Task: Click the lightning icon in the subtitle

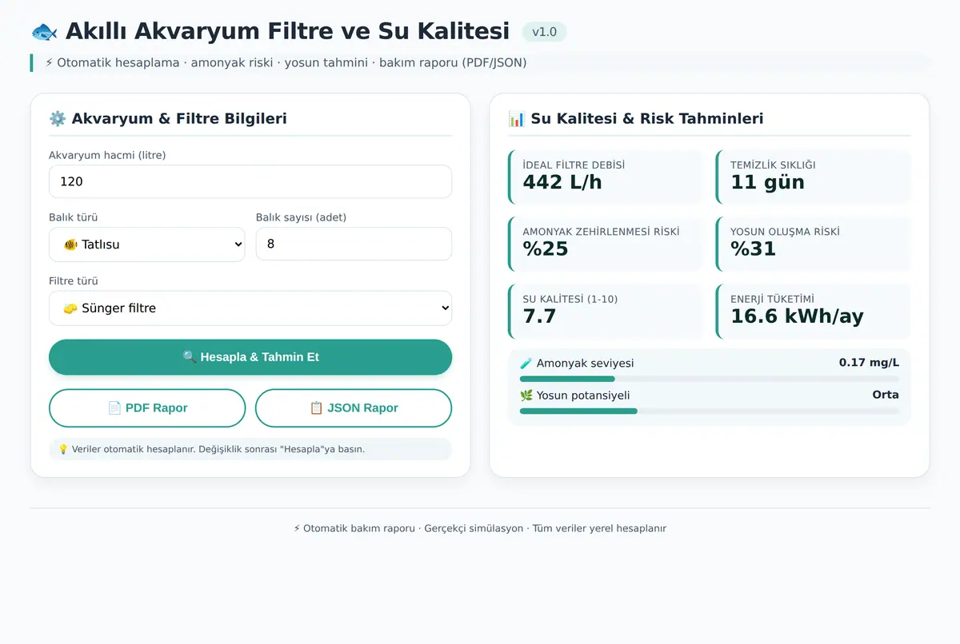Action: (50, 62)
